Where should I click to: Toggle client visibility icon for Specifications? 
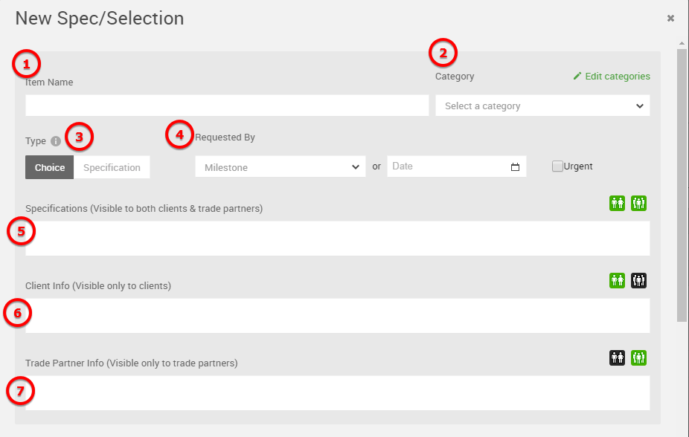coord(617,203)
